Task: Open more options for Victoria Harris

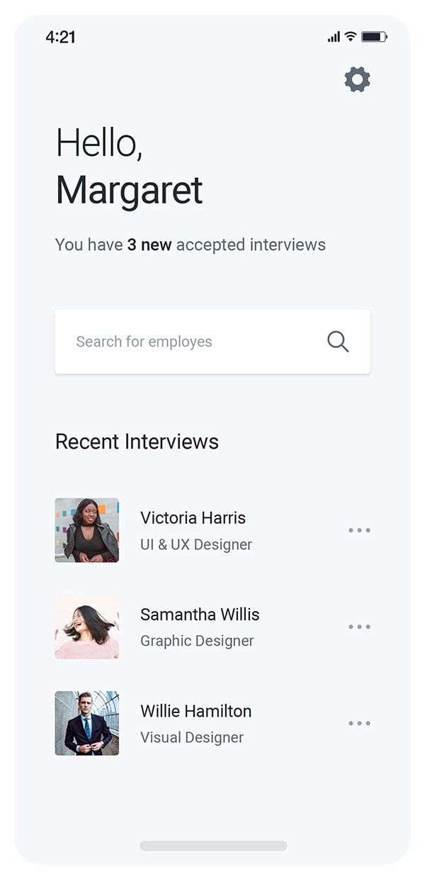Action: click(x=359, y=530)
